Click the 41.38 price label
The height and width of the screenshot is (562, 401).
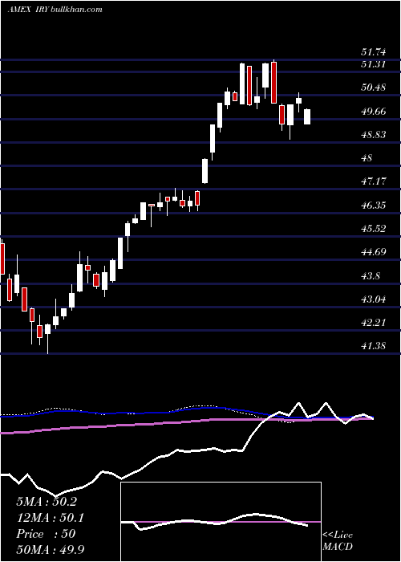[x=373, y=346]
